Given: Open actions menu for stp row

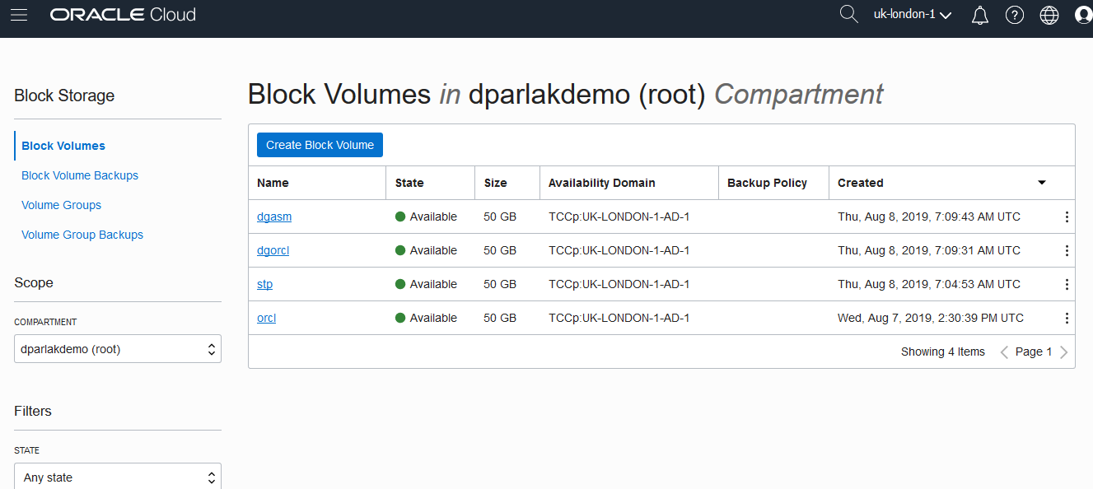Looking at the screenshot, I should point(1067,285).
